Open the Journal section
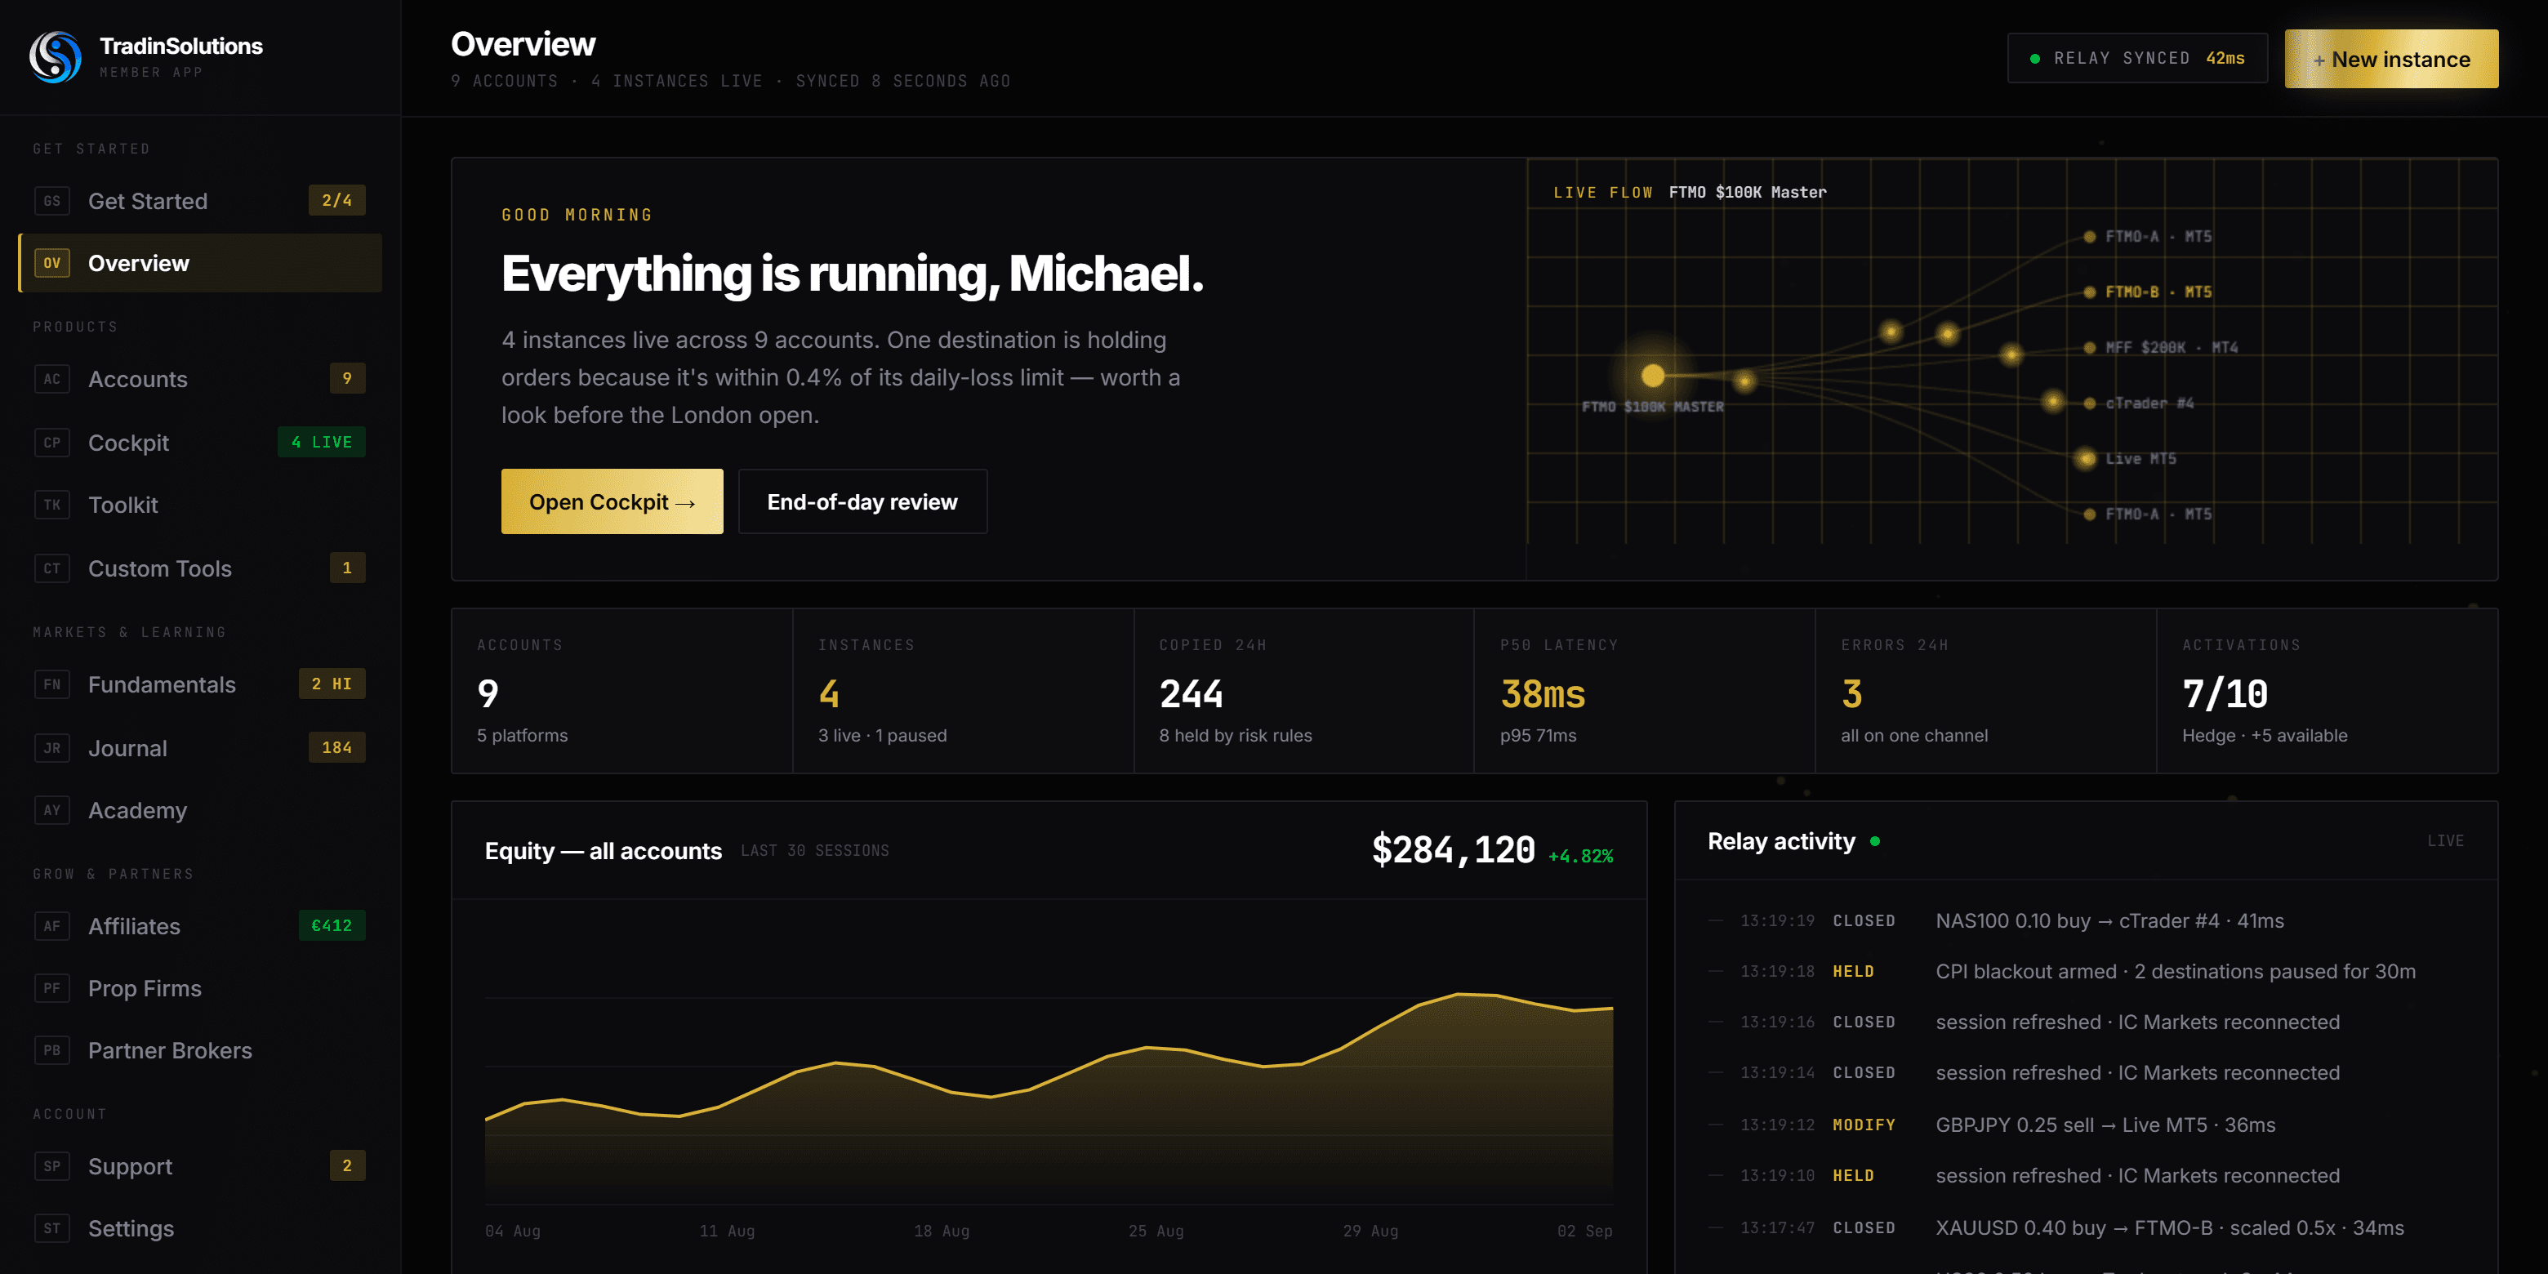 pos(200,748)
